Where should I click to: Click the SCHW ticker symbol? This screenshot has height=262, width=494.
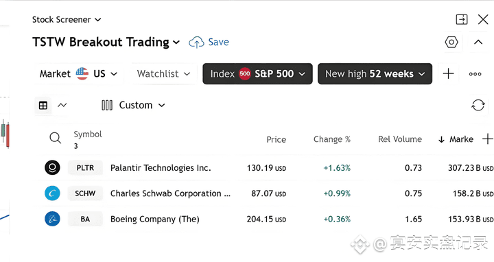tap(85, 193)
